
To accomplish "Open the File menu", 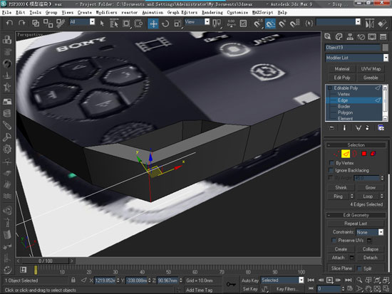I will tap(6, 13).
